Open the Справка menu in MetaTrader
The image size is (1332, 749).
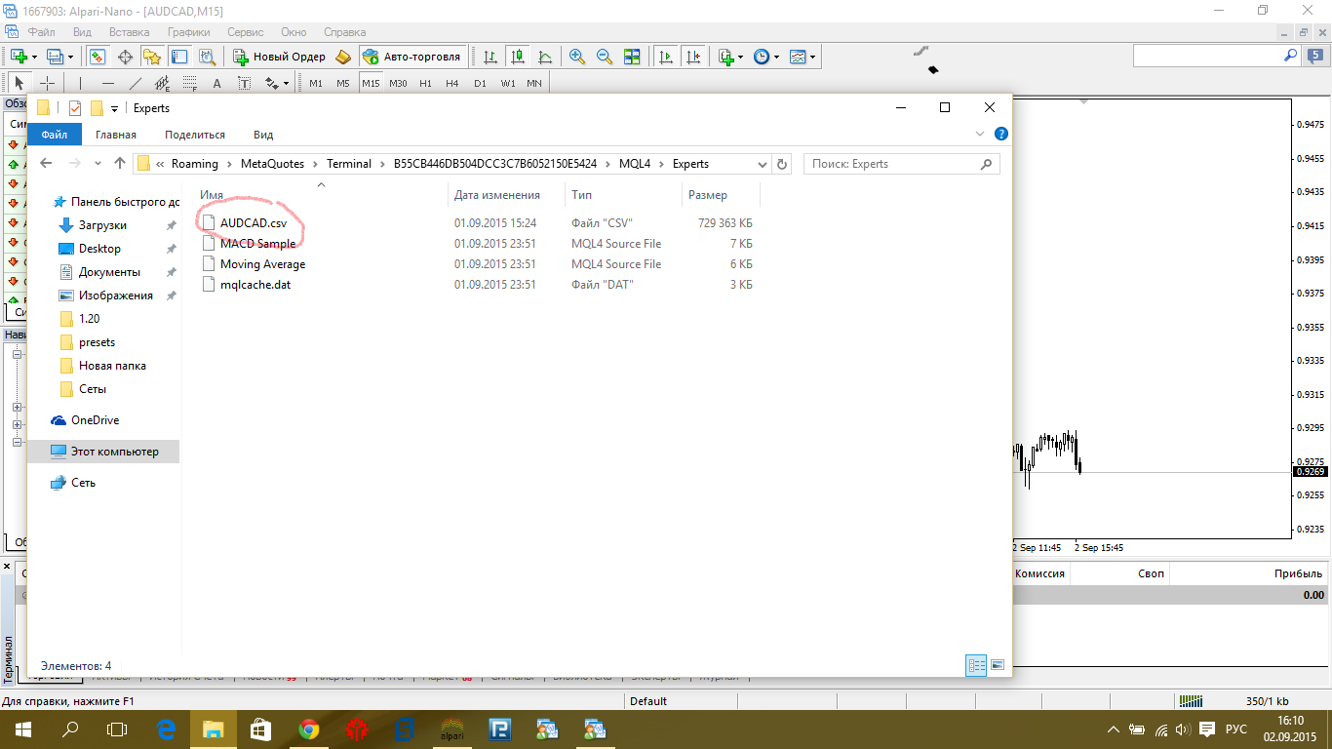click(x=344, y=31)
